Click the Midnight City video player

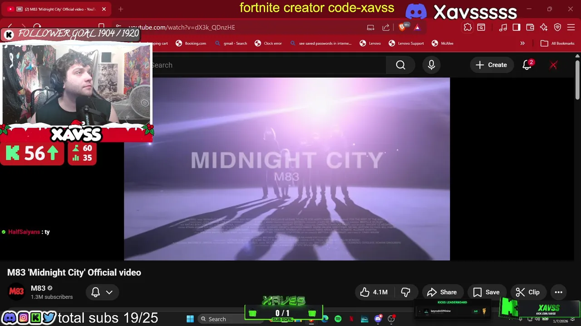(287, 169)
